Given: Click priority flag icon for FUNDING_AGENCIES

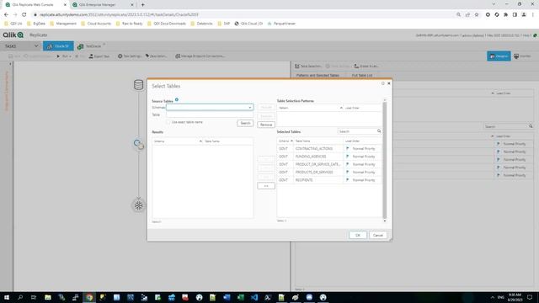Looking at the screenshot, I should (348, 157).
